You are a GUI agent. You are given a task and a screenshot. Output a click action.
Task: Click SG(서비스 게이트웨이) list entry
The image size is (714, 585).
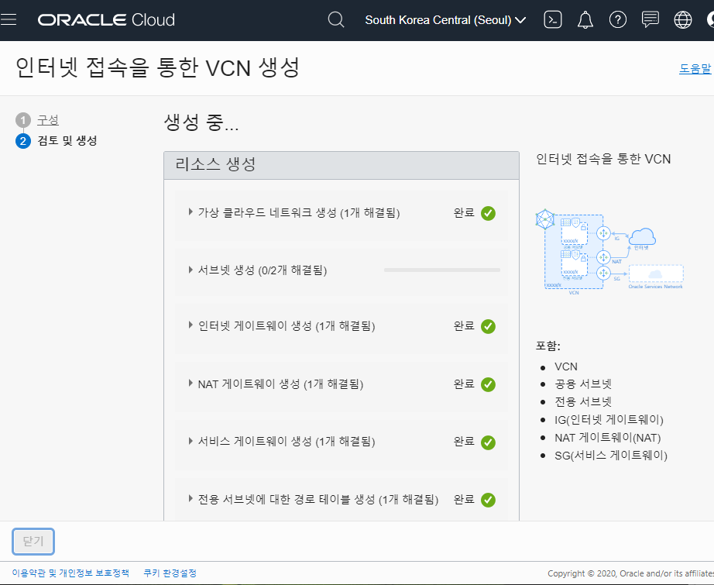click(611, 456)
